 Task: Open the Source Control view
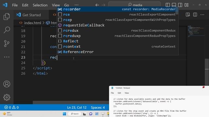point(7,43)
